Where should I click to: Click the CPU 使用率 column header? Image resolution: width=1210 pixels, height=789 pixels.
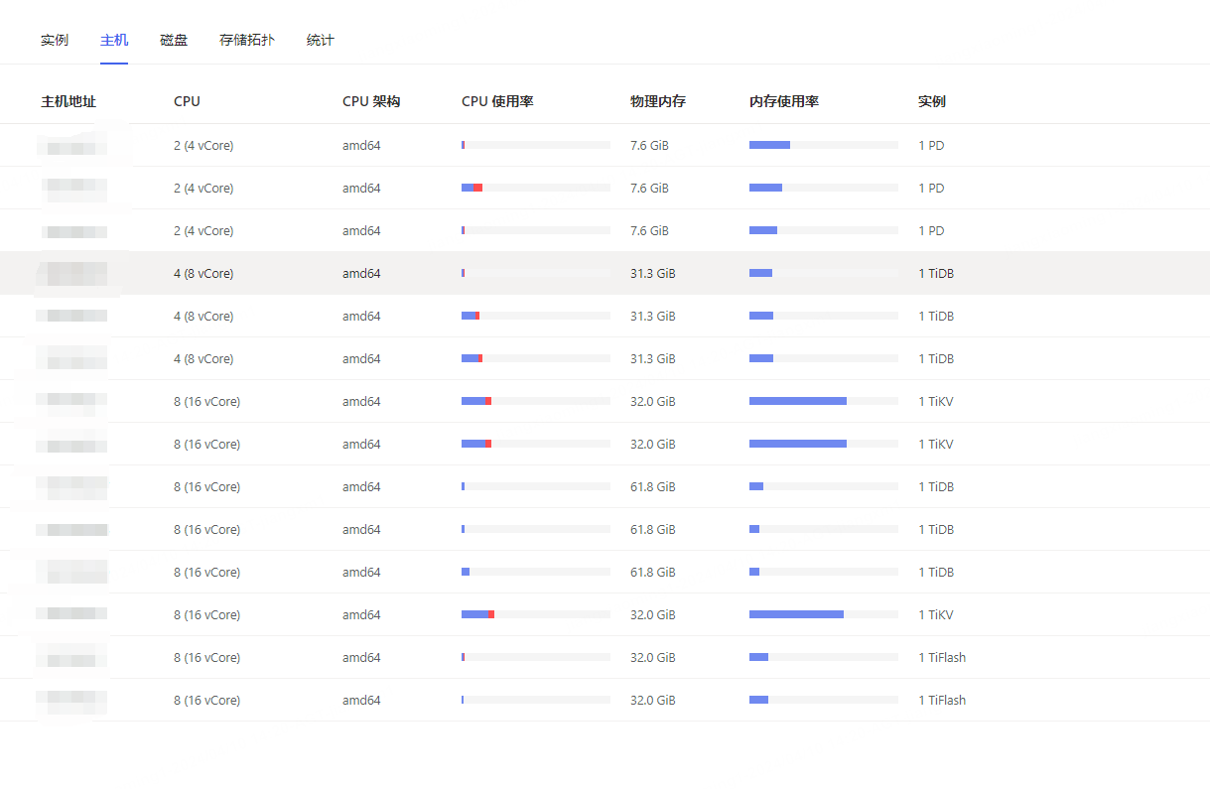pyautogui.click(x=497, y=101)
